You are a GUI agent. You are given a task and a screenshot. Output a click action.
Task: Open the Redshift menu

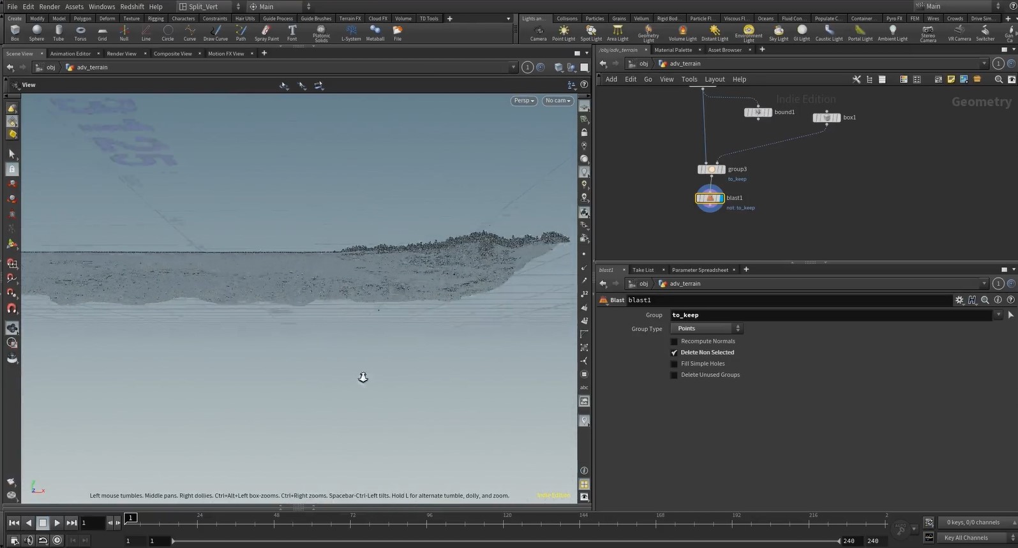click(x=132, y=6)
